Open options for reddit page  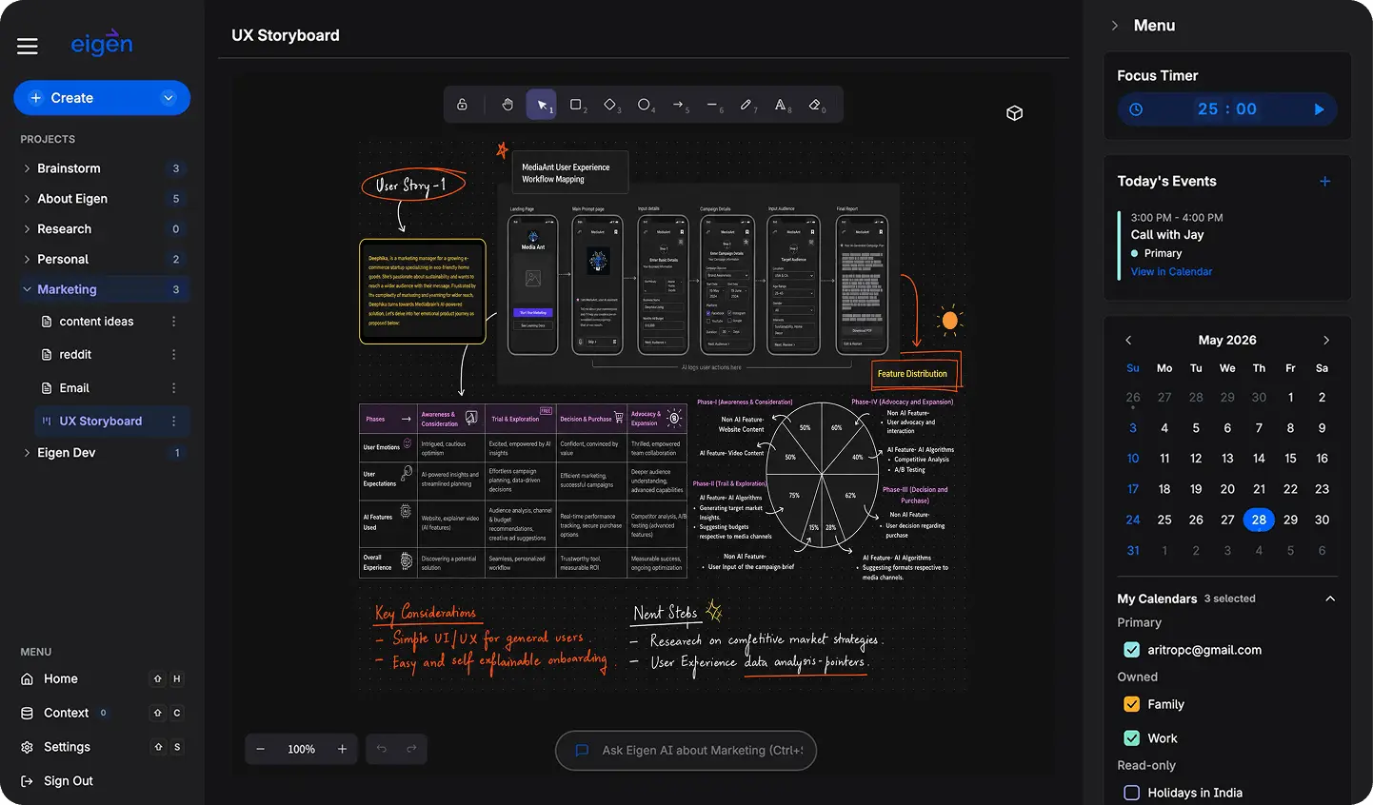tap(173, 355)
